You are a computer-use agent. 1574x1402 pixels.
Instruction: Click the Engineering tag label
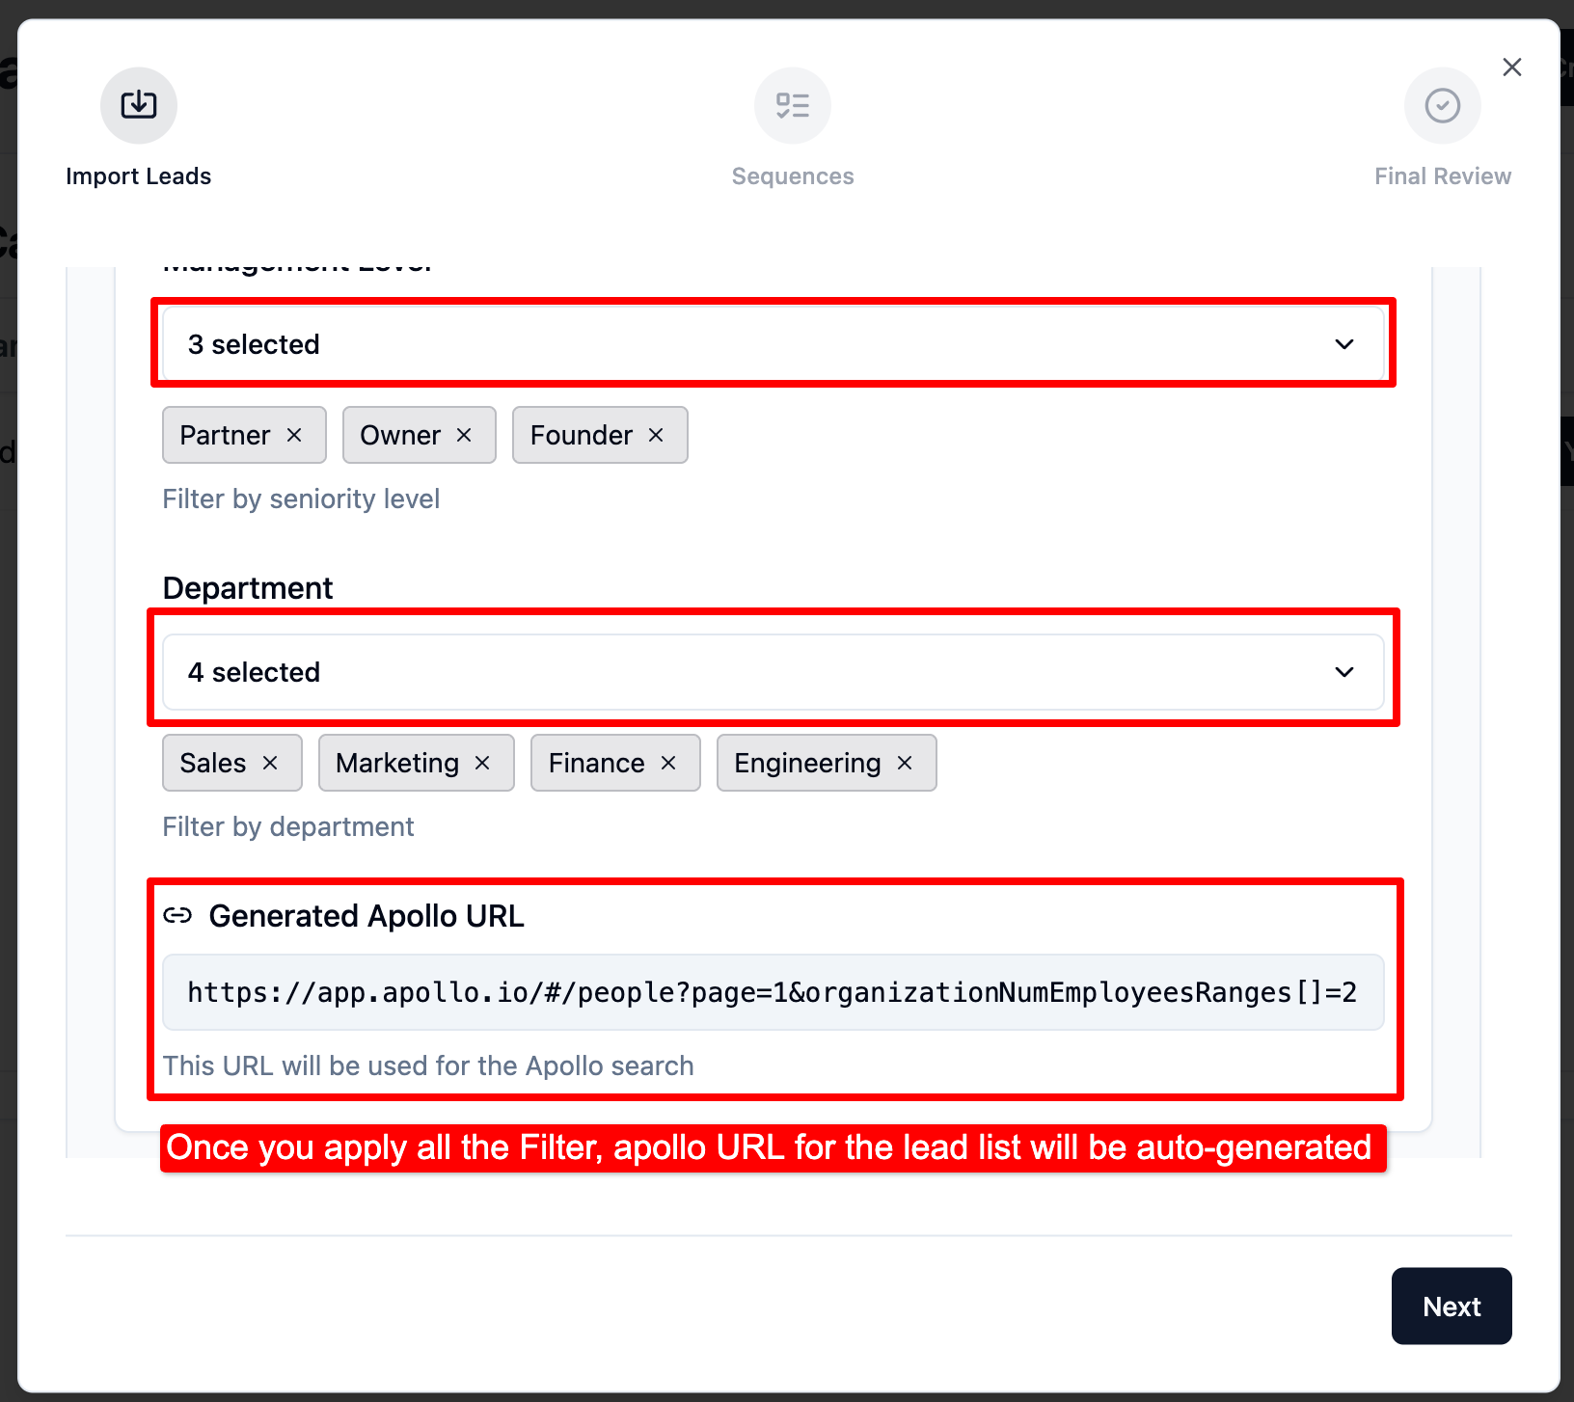[808, 763]
